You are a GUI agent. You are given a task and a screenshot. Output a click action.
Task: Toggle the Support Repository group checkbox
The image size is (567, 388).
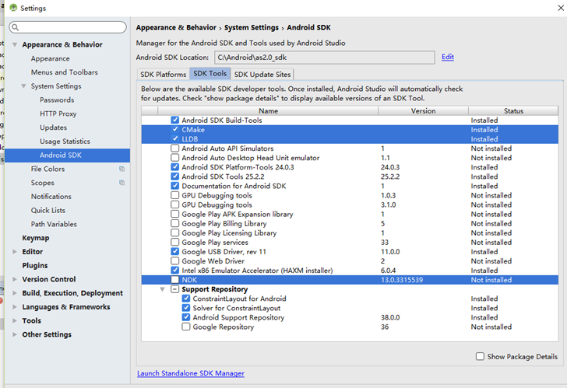pos(175,288)
